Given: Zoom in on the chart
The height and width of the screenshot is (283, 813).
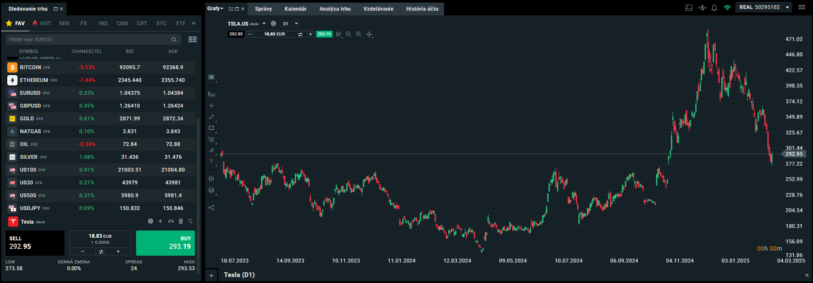Looking at the screenshot, I should tap(359, 34).
